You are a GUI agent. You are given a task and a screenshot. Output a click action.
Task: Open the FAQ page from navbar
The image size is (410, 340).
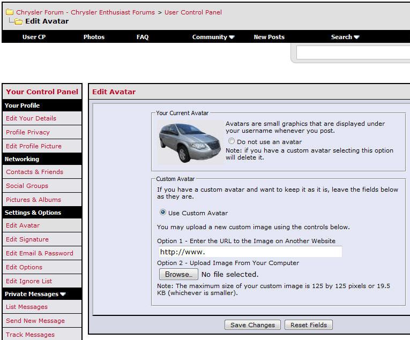143,37
